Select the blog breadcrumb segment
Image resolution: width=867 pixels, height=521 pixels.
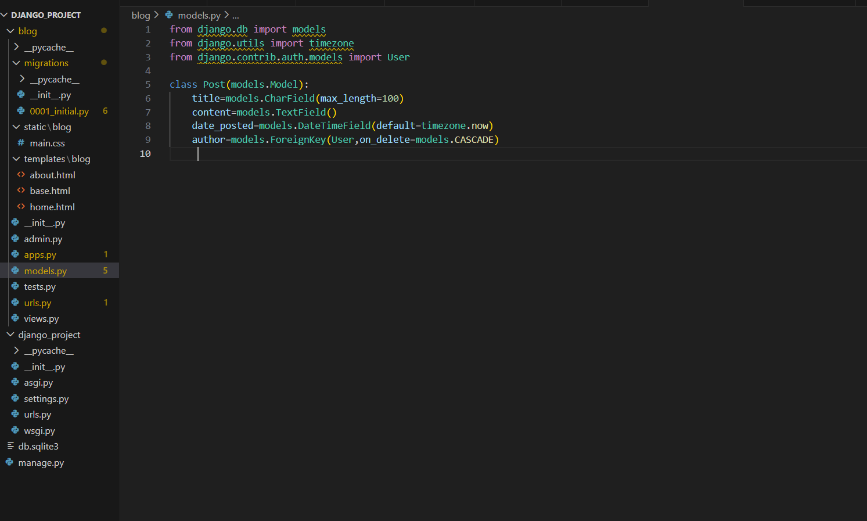[141, 15]
